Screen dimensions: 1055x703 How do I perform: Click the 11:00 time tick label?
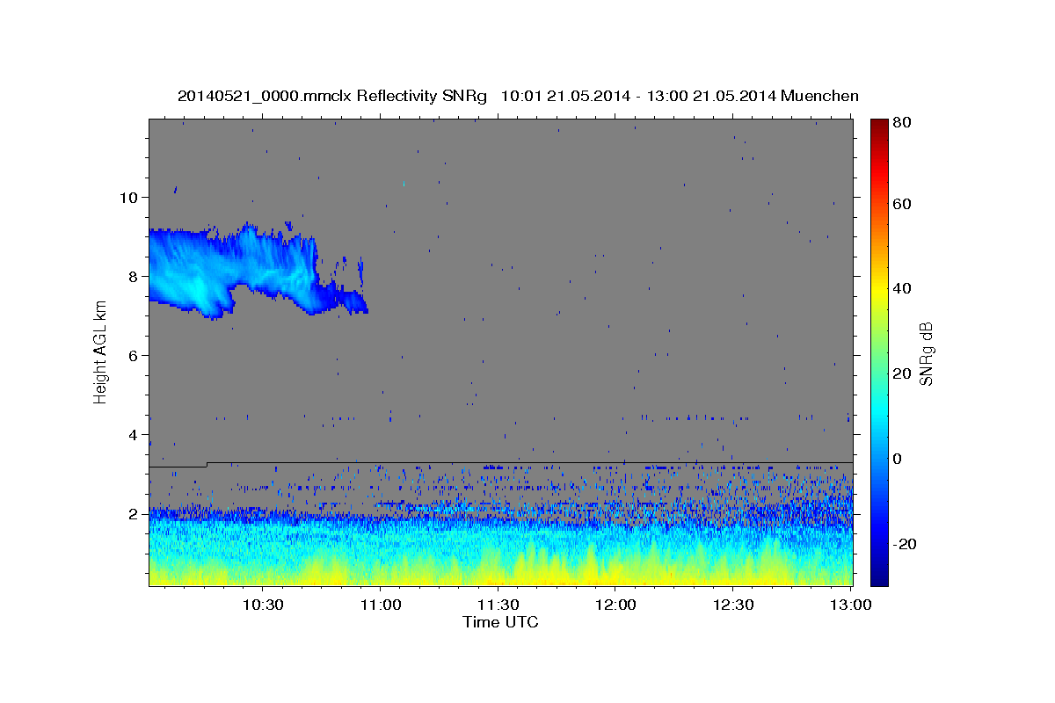pos(380,605)
